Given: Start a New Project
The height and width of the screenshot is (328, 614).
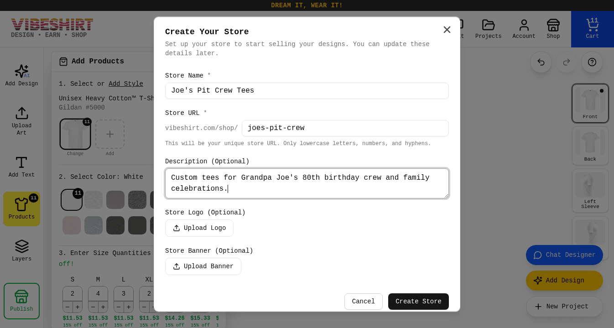Looking at the screenshot, I should tap(564, 307).
